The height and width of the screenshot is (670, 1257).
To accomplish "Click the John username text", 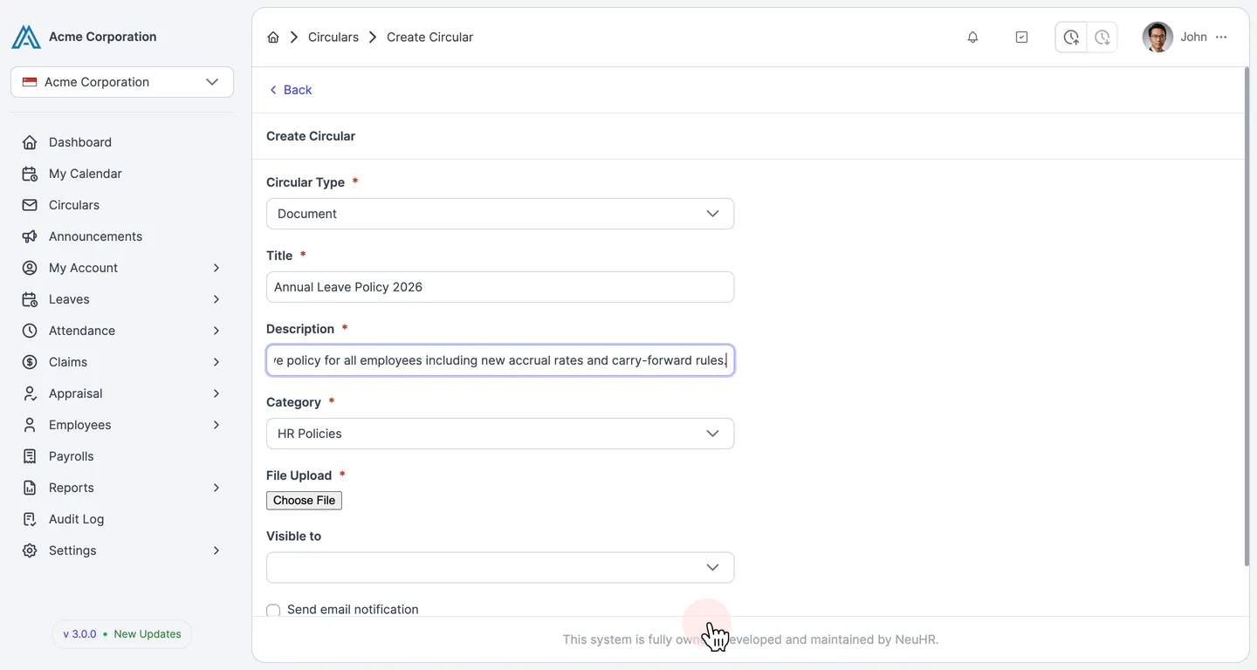I will [1193, 37].
